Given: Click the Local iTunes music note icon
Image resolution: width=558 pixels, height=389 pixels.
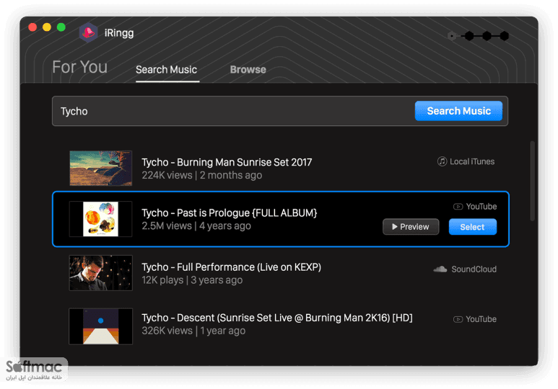Looking at the screenshot, I should pyautogui.click(x=442, y=161).
